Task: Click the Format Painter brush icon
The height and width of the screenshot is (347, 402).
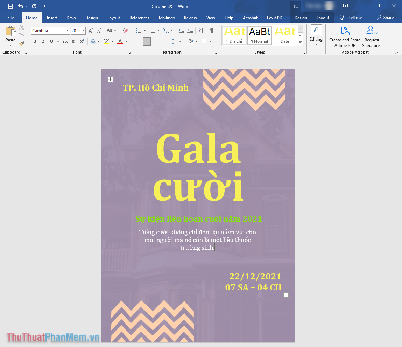Action: 22,44
